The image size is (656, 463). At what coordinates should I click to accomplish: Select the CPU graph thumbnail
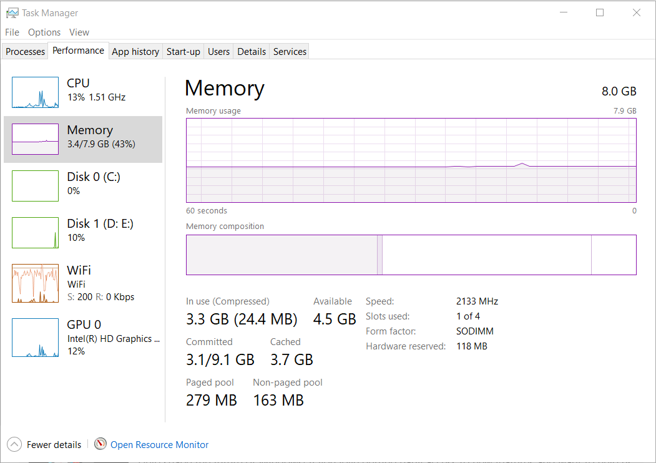click(x=35, y=92)
